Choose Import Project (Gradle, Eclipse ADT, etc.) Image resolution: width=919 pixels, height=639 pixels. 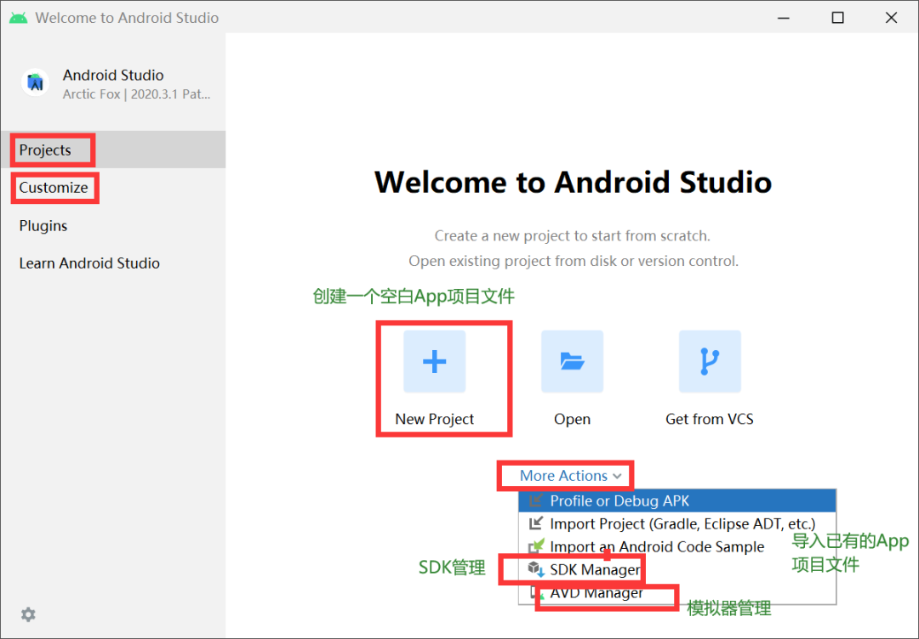pos(677,523)
